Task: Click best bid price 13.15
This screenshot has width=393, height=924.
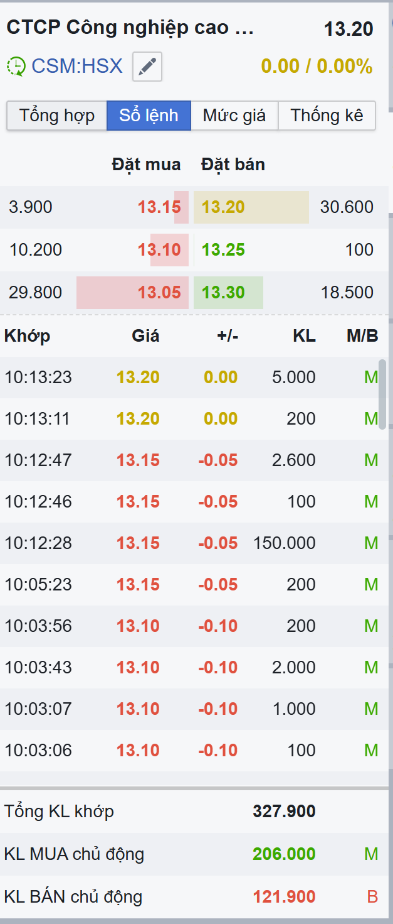Action: pos(159,207)
